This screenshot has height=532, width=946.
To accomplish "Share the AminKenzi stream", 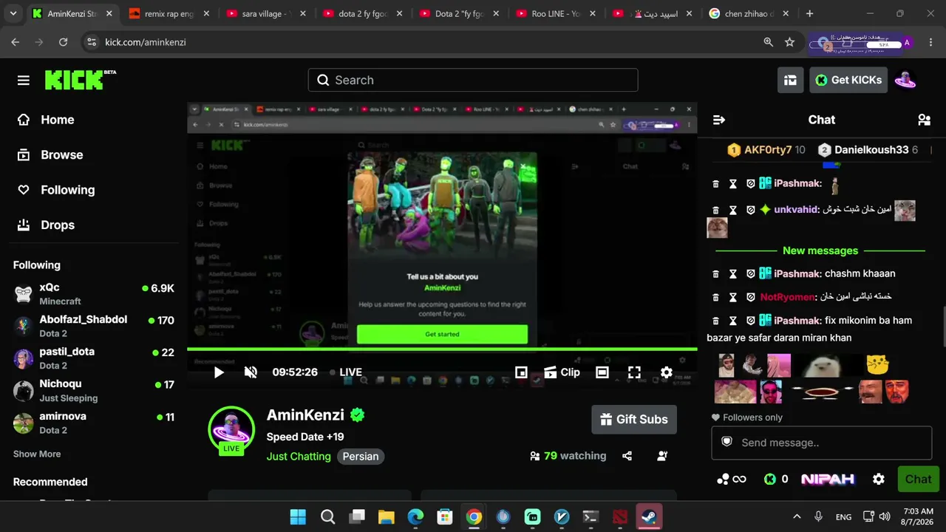I will [627, 456].
